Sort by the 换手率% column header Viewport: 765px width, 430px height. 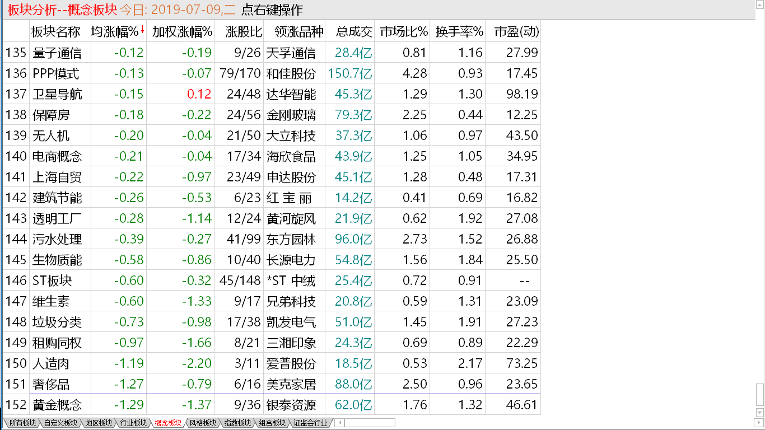[x=459, y=32]
